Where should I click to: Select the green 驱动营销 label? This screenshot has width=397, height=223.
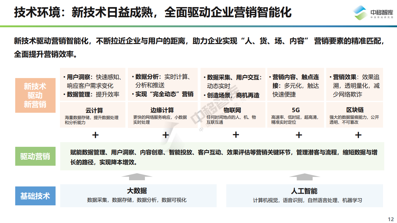coord(35,156)
